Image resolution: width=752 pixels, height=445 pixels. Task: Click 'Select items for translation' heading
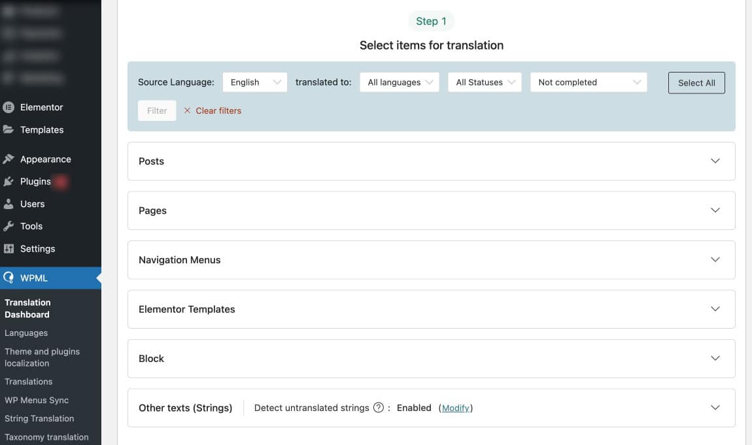point(431,45)
